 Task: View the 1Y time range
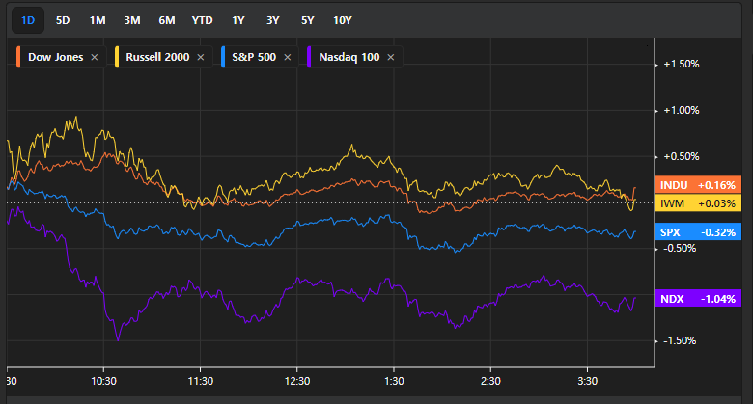(238, 20)
